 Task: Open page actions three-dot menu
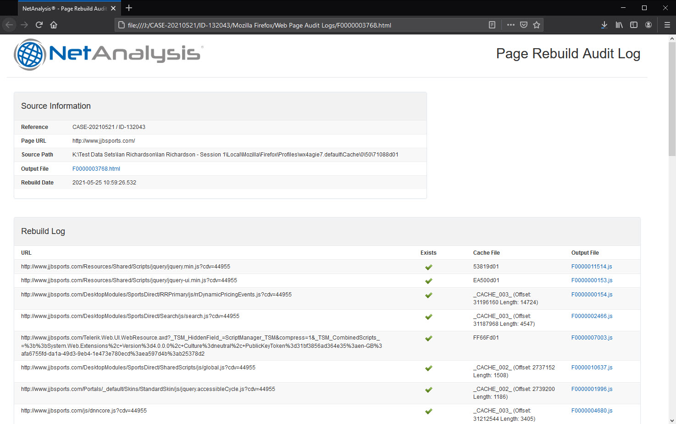(511, 25)
